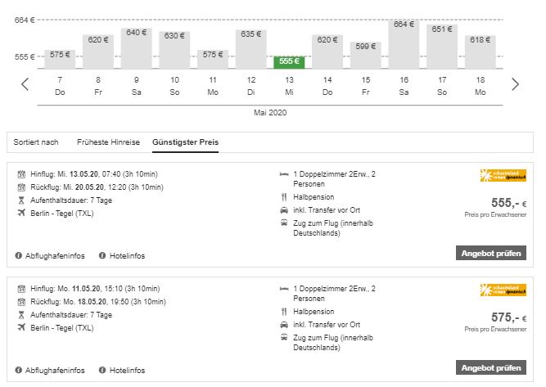The width and height of the screenshot is (546, 387).
Task: Click info icon beside second Abflughafeninfos
Action: pos(19,370)
